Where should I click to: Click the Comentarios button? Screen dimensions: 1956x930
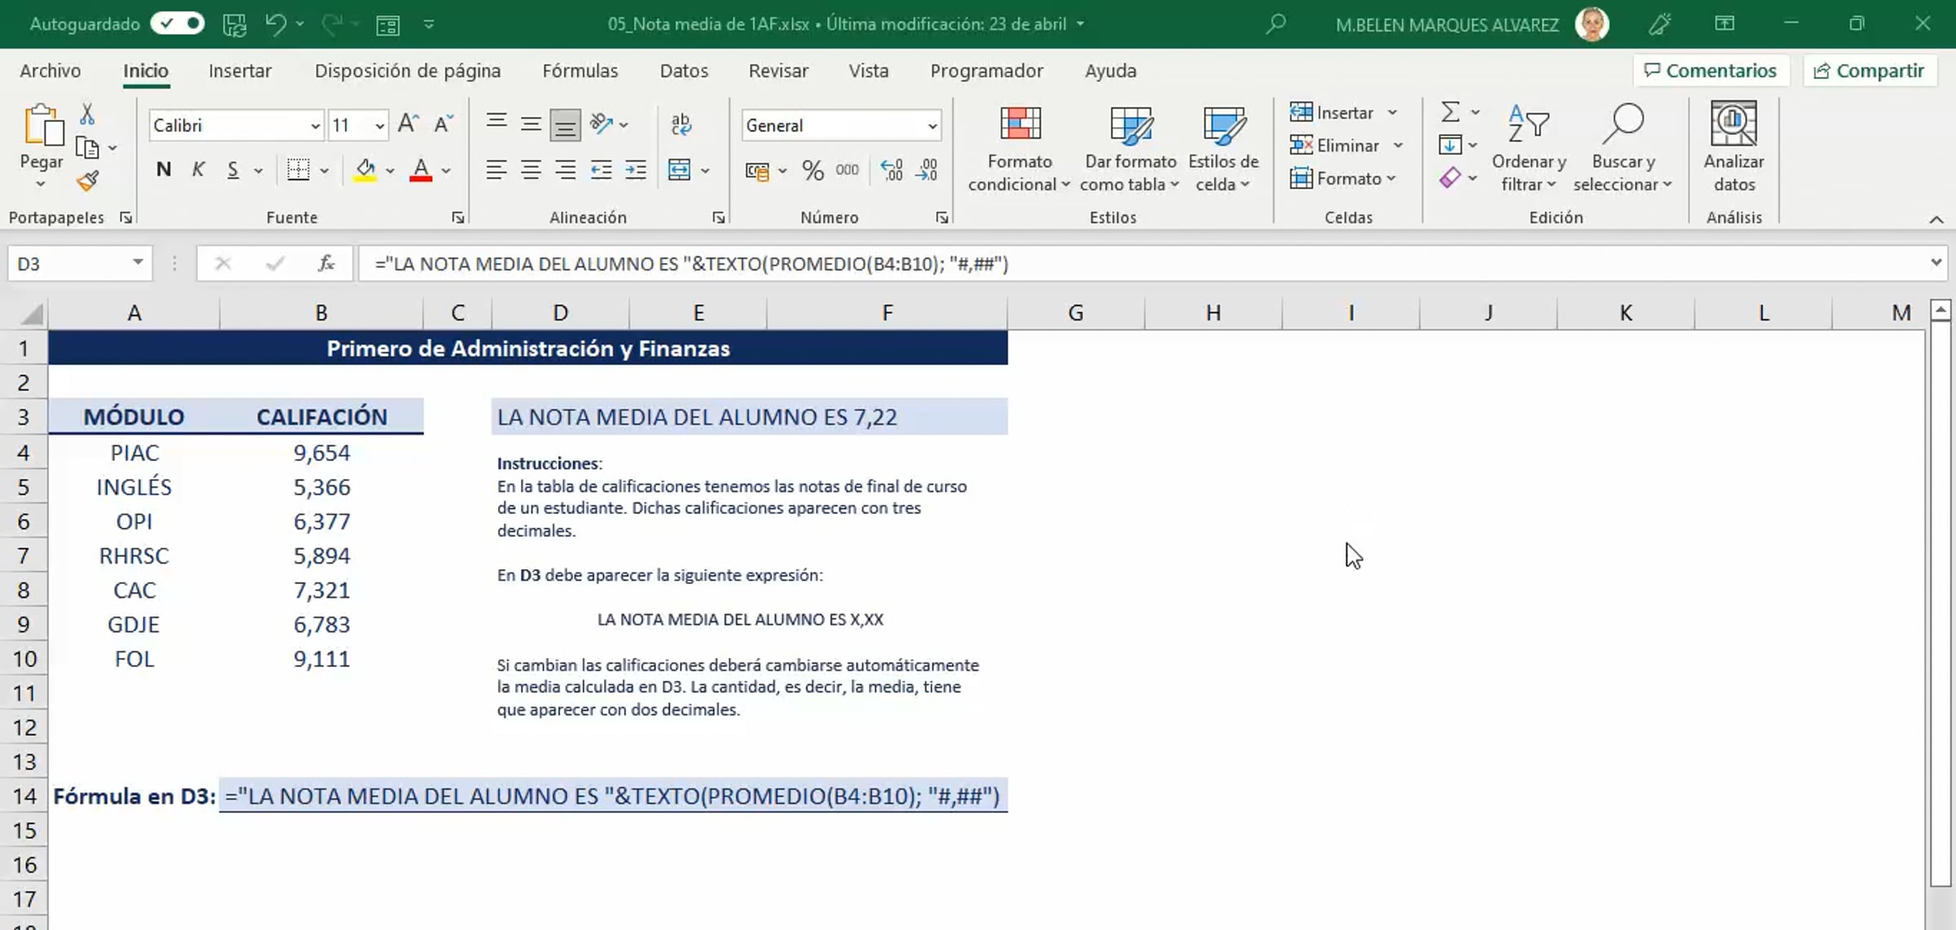pyautogui.click(x=1711, y=71)
